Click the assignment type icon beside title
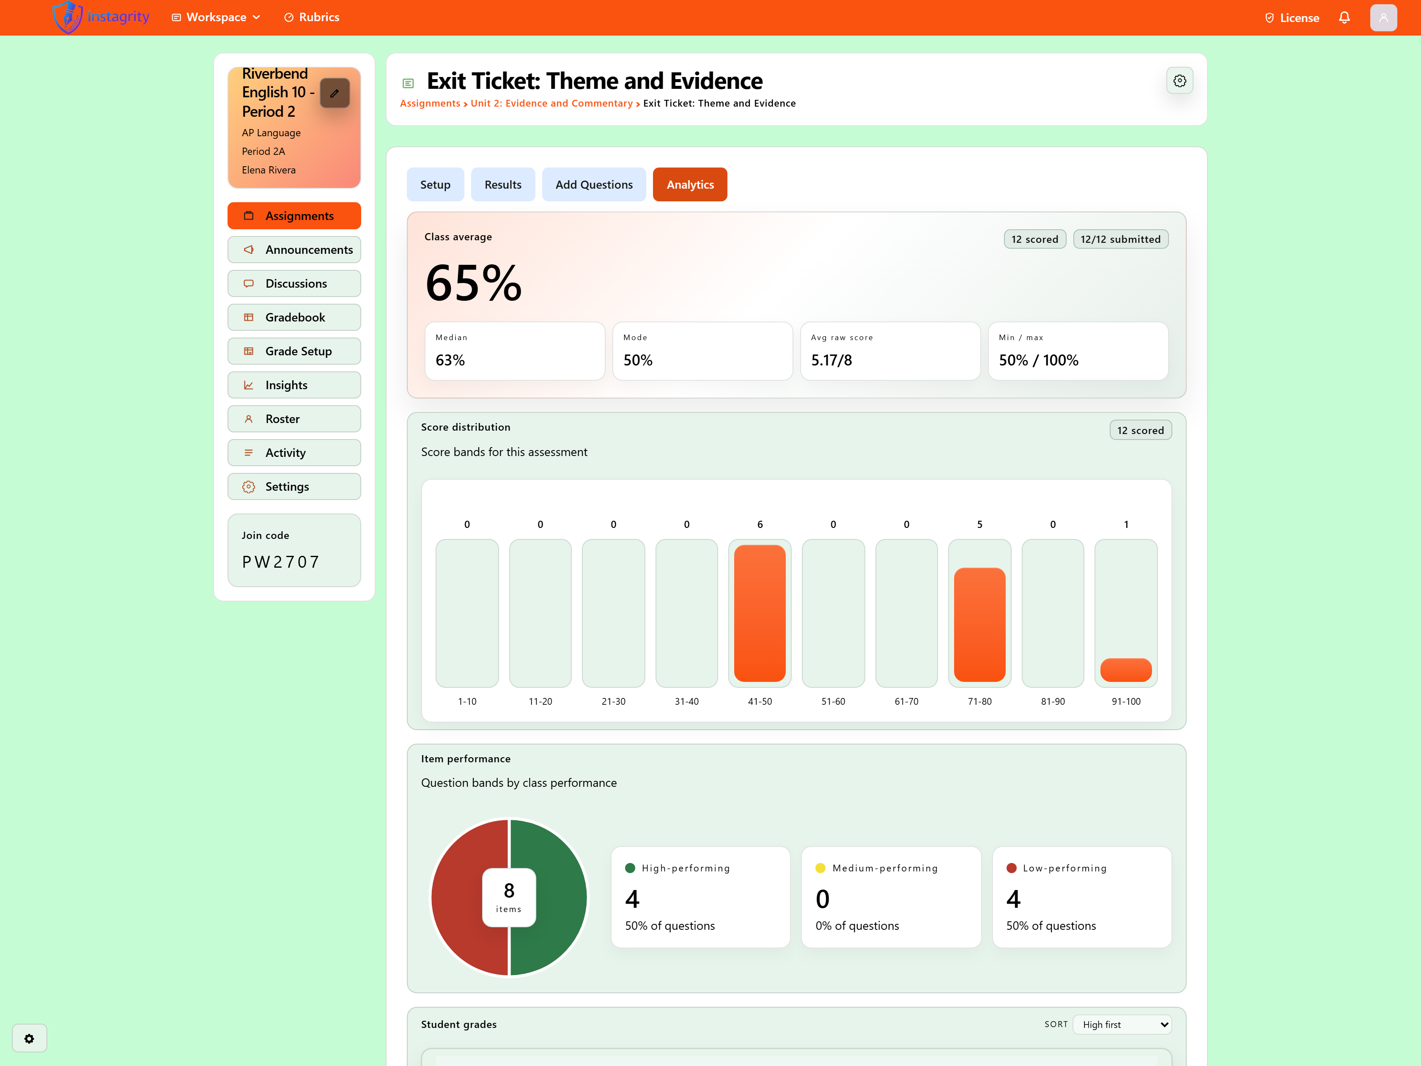The height and width of the screenshot is (1066, 1421). [x=408, y=83]
